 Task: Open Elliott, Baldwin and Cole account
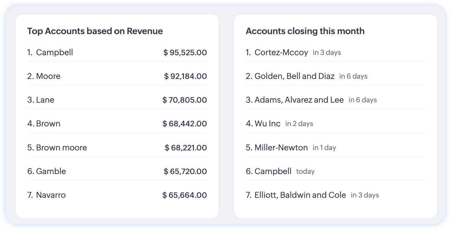[300, 195]
